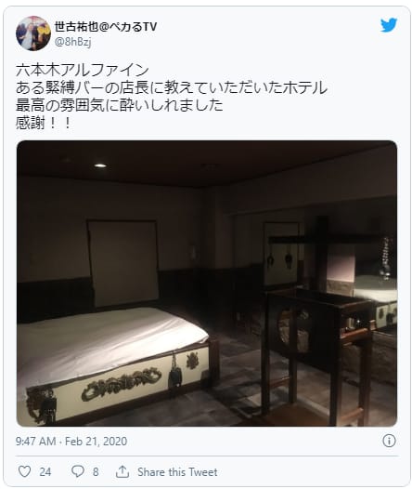This screenshot has width=412, height=489.
Task: Open the Twitter bird logo link
Action: (x=389, y=25)
